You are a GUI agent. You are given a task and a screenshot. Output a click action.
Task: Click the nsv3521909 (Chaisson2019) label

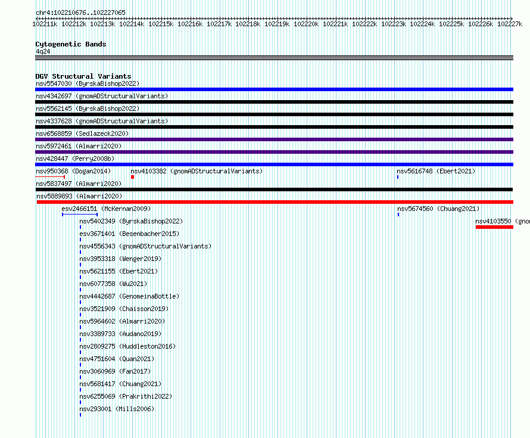124,309
